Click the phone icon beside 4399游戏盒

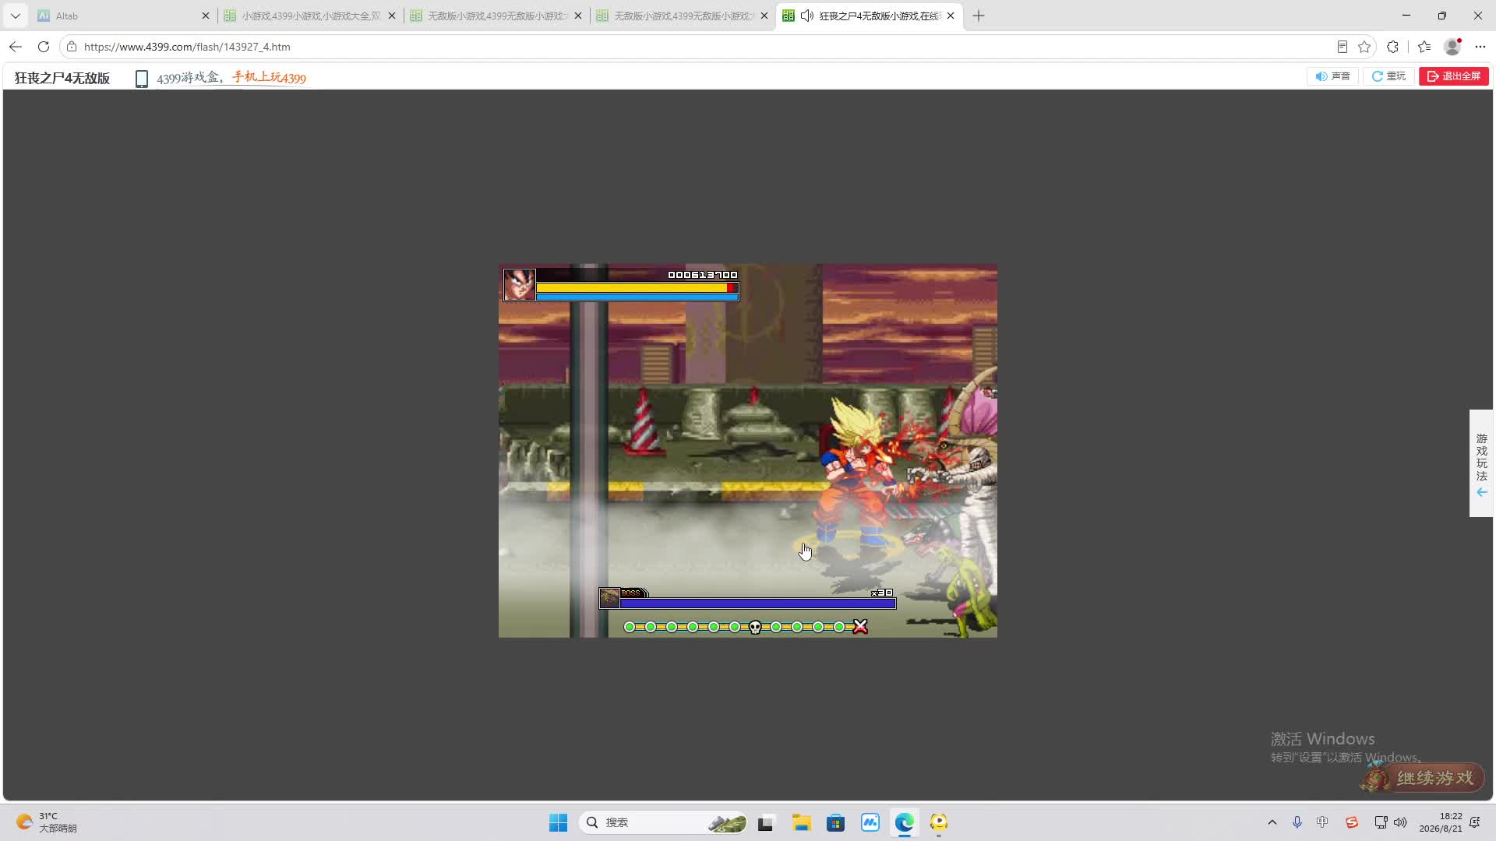tap(142, 79)
